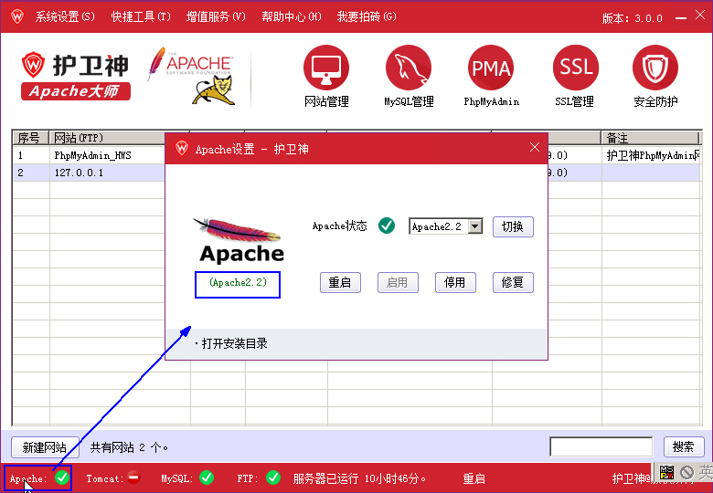Launch PhpMyAdmin via the PMA icon
The image size is (713, 493).
(x=491, y=68)
